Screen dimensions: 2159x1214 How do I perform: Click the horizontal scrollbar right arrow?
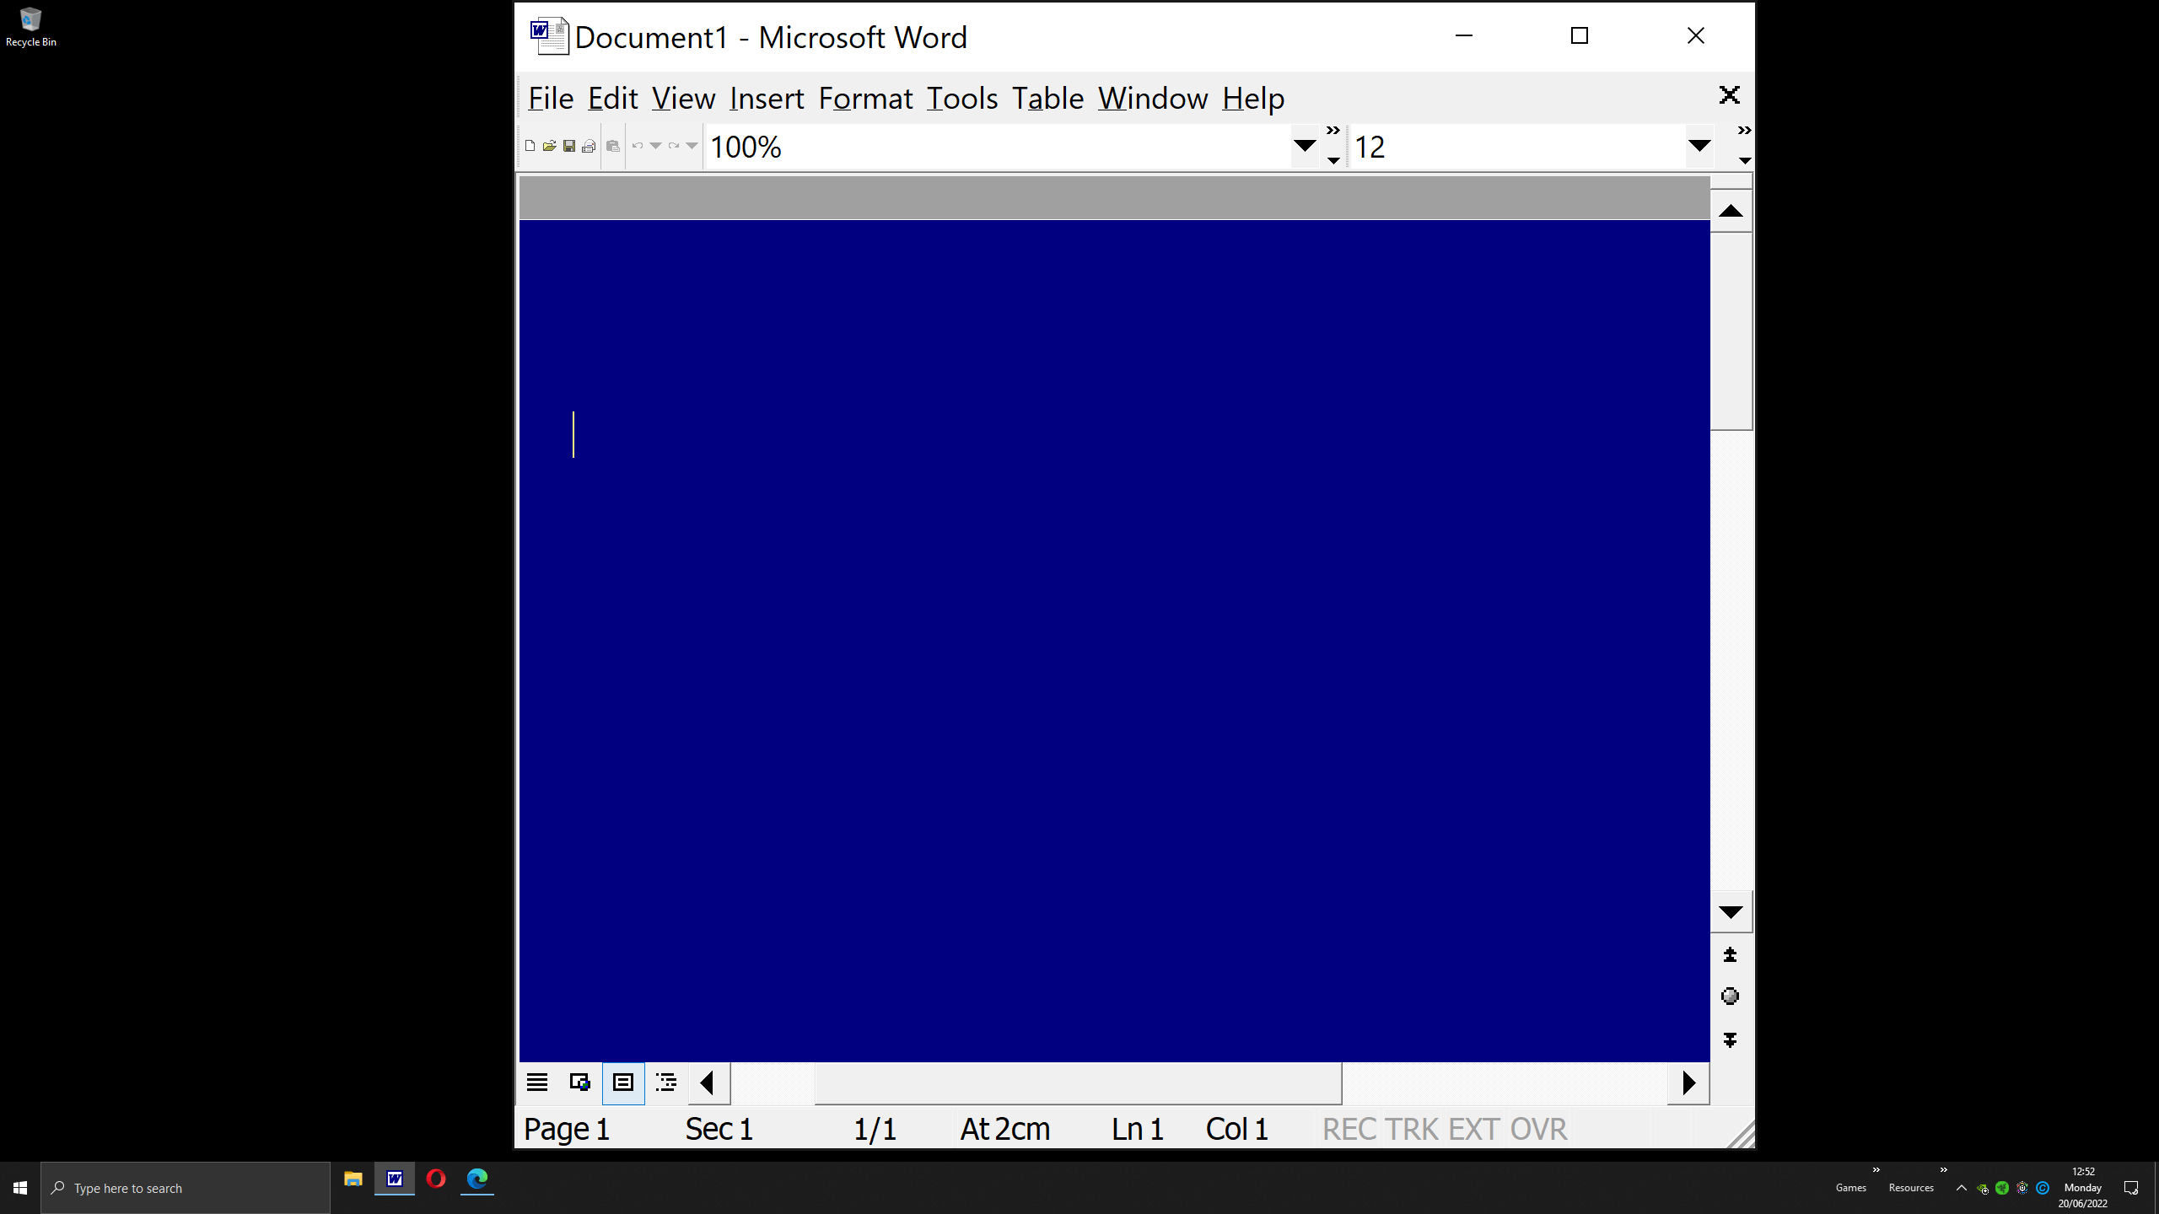tap(1688, 1082)
